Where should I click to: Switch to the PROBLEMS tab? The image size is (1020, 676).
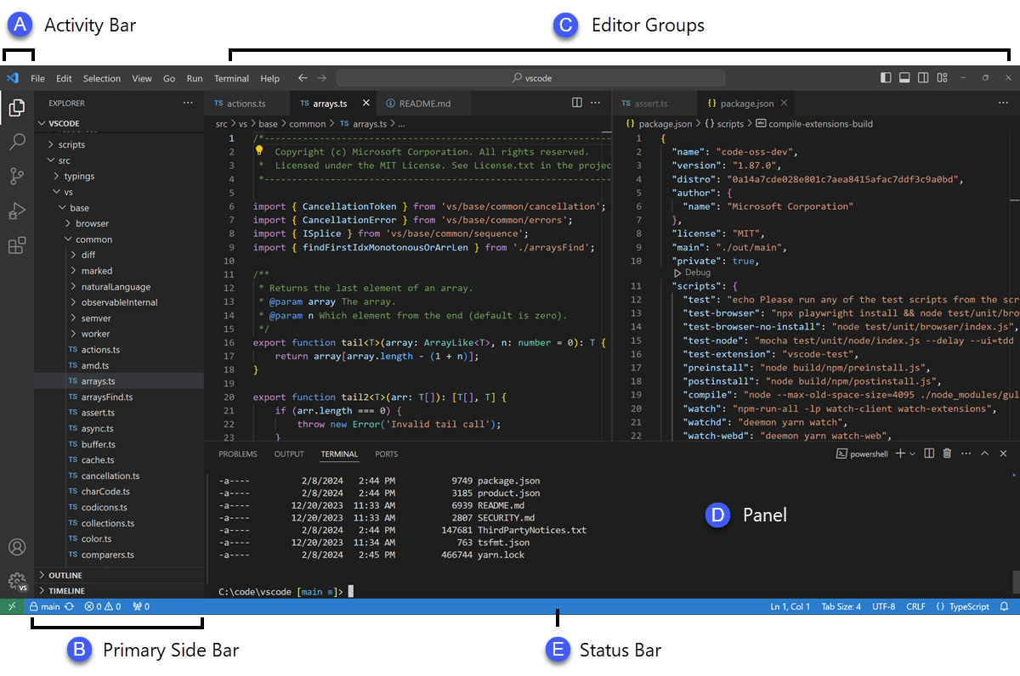click(238, 453)
